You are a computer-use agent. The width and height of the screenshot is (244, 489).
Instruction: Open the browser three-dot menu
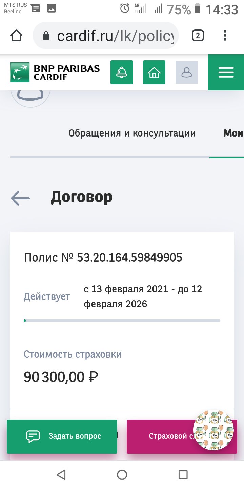(225, 36)
